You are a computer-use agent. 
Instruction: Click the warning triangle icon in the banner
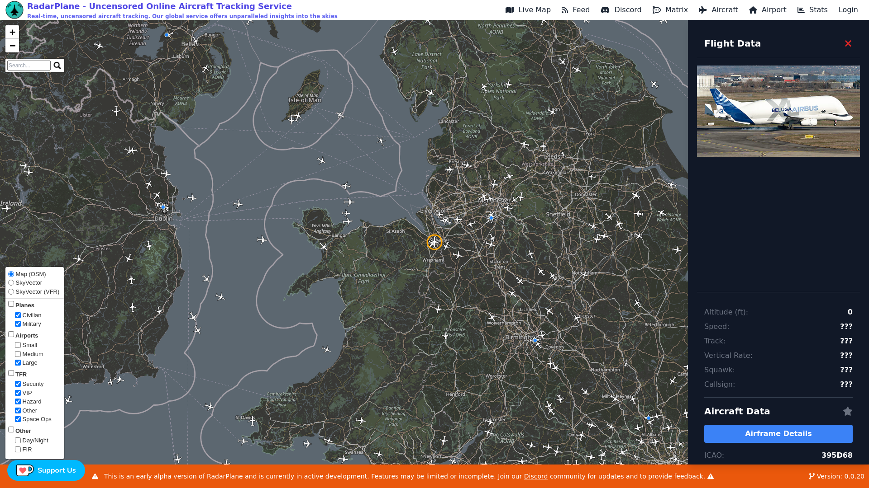pos(95,476)
